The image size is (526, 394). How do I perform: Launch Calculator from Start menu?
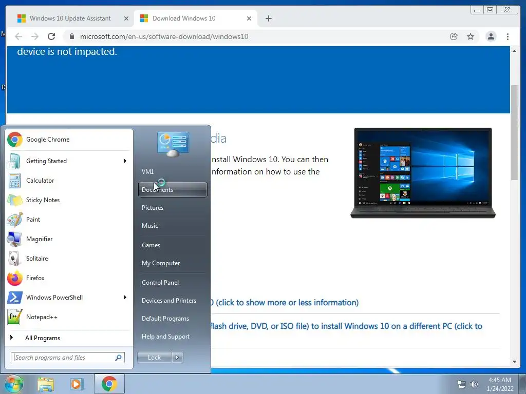click(69, 180)
